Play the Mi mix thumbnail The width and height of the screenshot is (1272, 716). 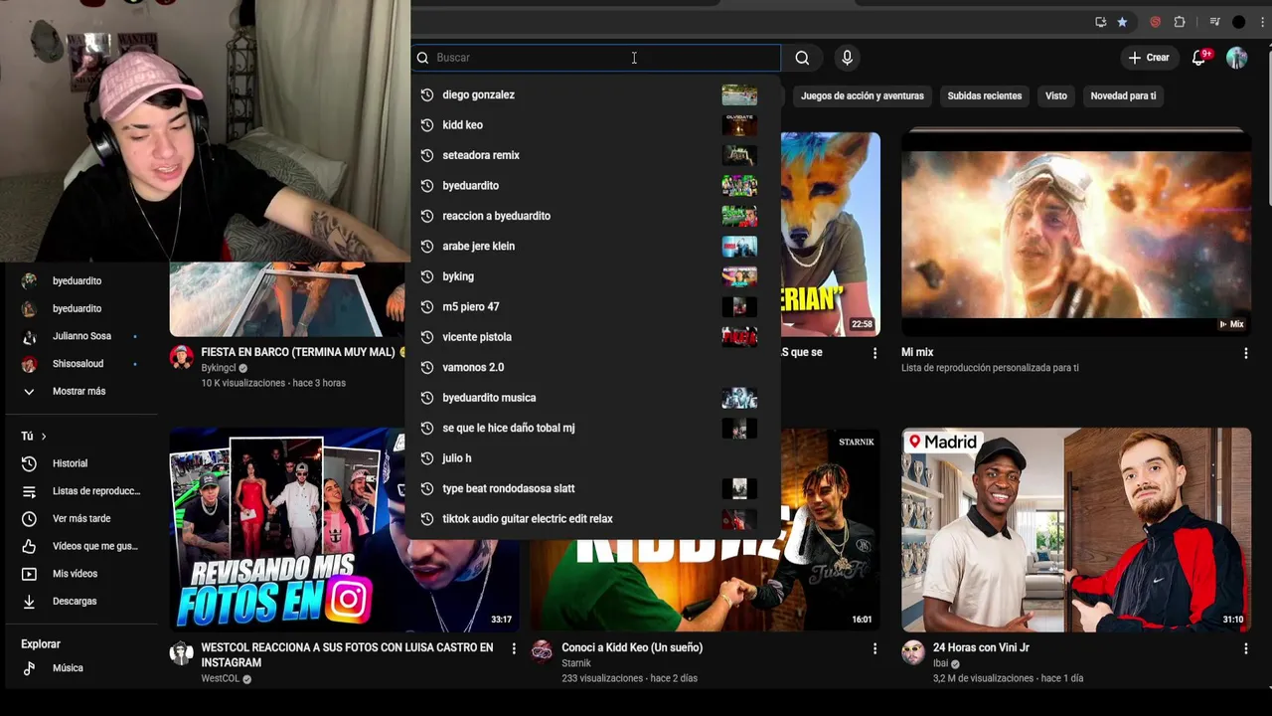click(1076, 234)
